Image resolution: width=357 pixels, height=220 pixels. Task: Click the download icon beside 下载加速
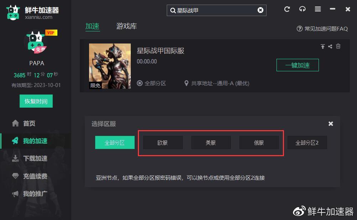[x=15, y=158]
